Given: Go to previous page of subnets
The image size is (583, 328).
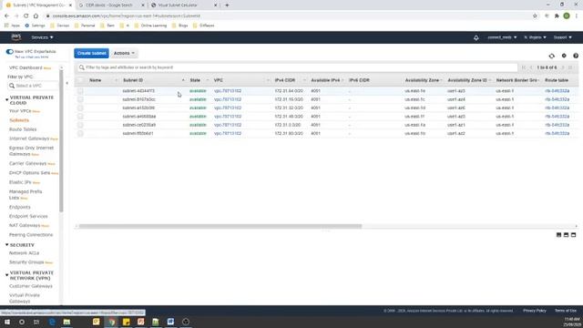Looking at the screenshot, I should tap(531, 67).
